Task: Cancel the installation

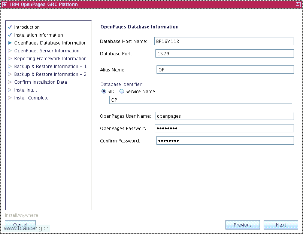Action: 20,225
